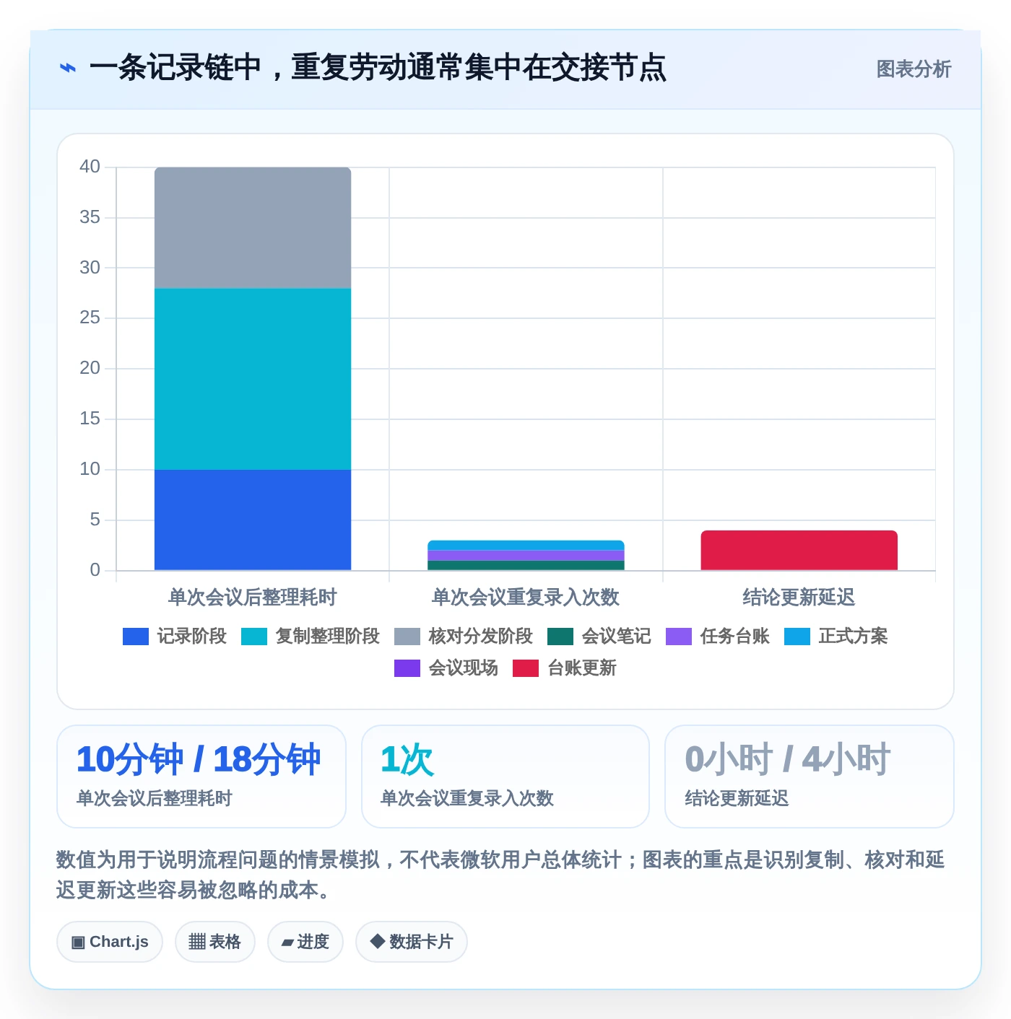
Task: Toggle the 台账更新 legend entry
Action: [565, 668]
